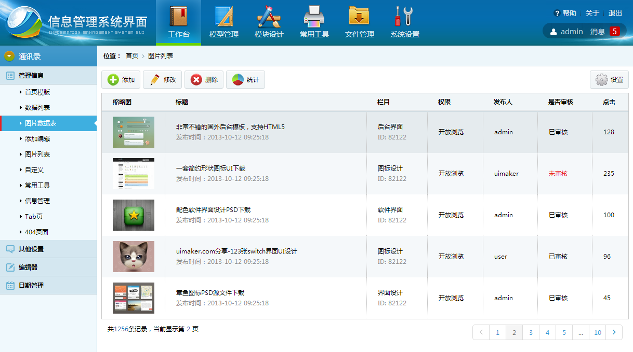Click the next page arrow in pagination
Screen dimensions: 633x352
tap(614, 332)
